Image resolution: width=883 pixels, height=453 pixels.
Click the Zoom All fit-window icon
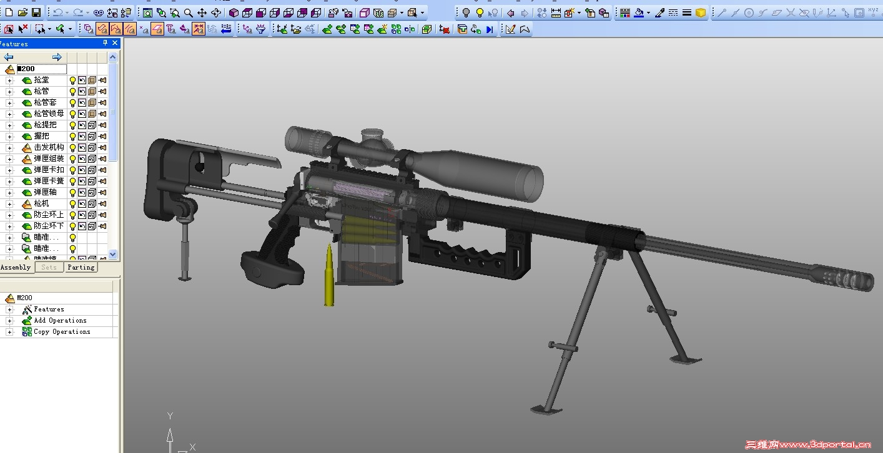point(147,12)
